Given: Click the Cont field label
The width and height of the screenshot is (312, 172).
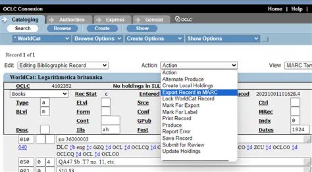Looking at the screenshot, I should coord(83,121).
